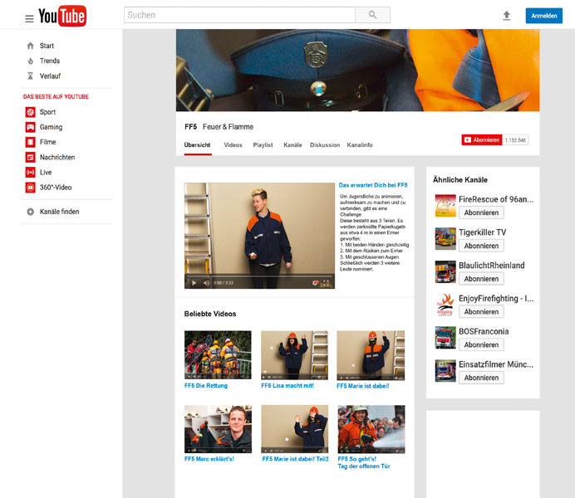This screenshot has height=498, width=575.
Task: Open the hamburger guide menu
Action: tap(29, 18)
